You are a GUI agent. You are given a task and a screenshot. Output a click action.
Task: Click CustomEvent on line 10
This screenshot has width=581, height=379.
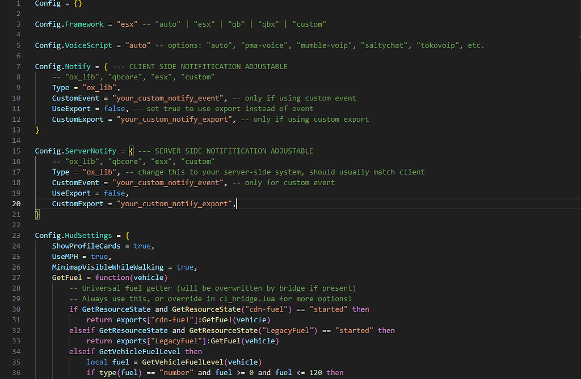[x=75, y=98]
